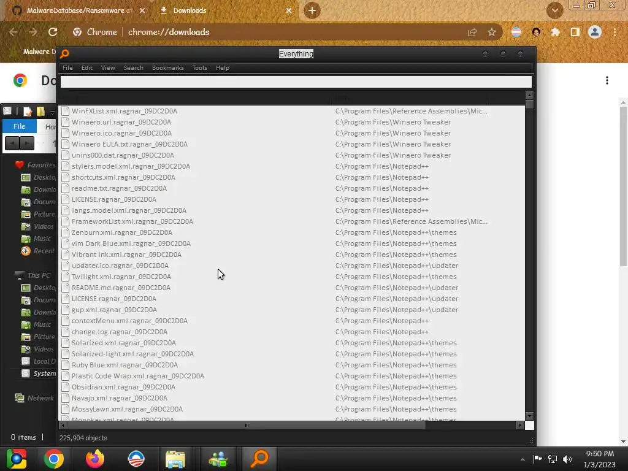The height and width of the screenshot is (471, 628).
Task: Select Recent in File Explorer sidebar
Action: 37,251
